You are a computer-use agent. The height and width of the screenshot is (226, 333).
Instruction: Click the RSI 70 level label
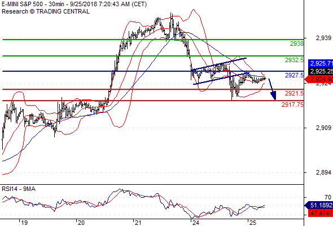tap(328, 197)
